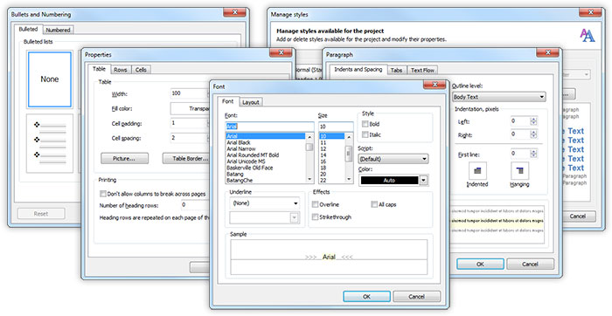This screenshot has height=316, width=612.
Task: Toggle the All caps checkbox
Action: [x=374, y=204]
